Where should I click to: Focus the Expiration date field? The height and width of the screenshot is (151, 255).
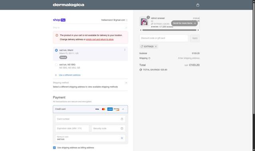pyautogui.click(x=72, y=128)
